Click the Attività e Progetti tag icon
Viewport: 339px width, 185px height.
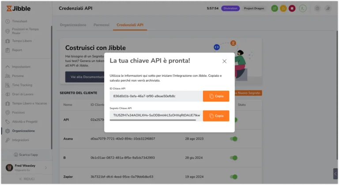click(8, 121)
